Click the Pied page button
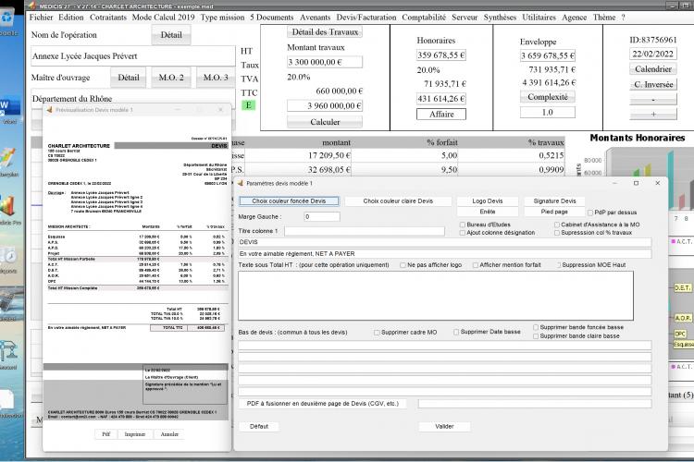This screenshot has width=694, height=462. [x=554, y=212]
